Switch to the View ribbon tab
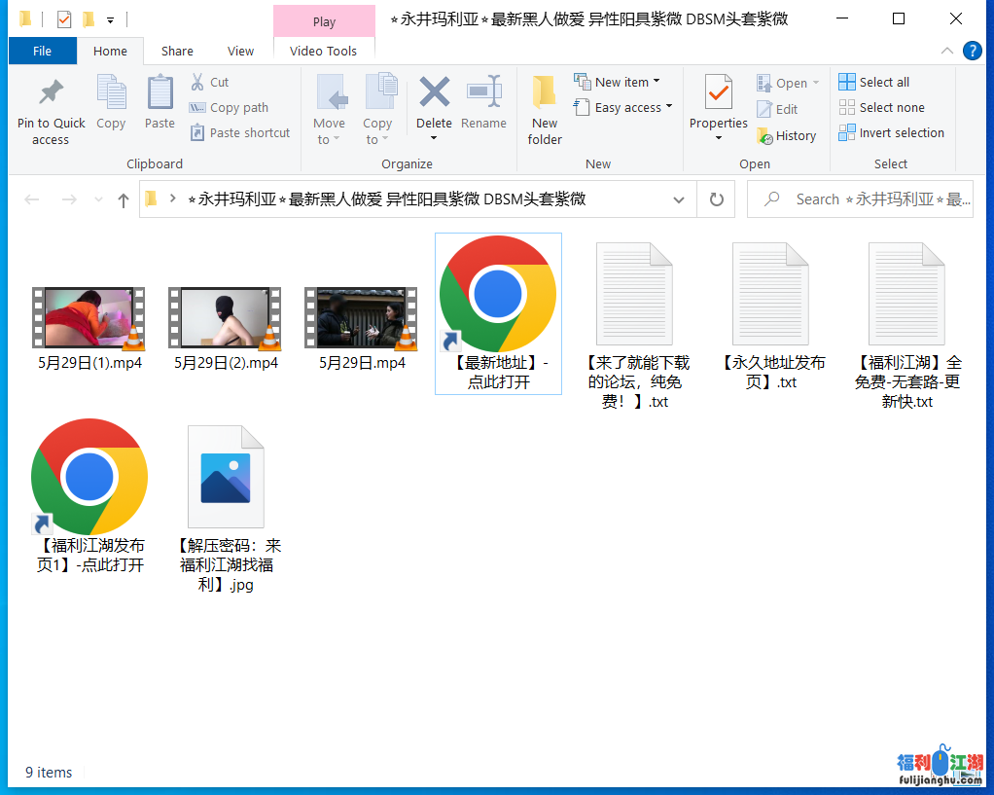 pos(240,52)
